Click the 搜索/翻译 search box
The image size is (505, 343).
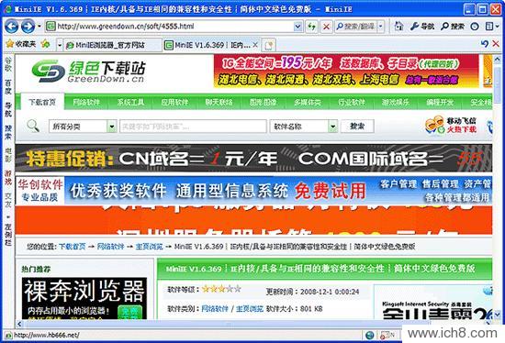[x=356, y=27]
